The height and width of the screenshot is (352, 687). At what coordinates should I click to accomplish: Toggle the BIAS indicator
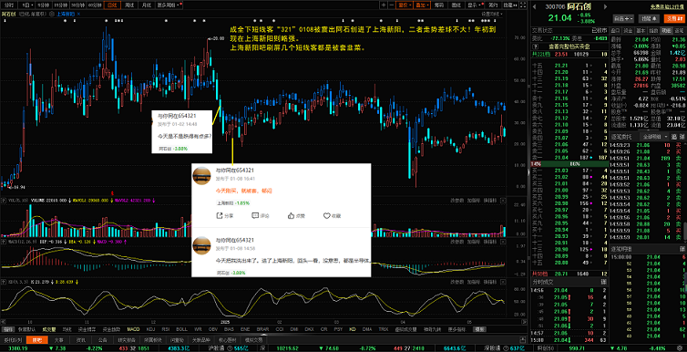point(229,329)
